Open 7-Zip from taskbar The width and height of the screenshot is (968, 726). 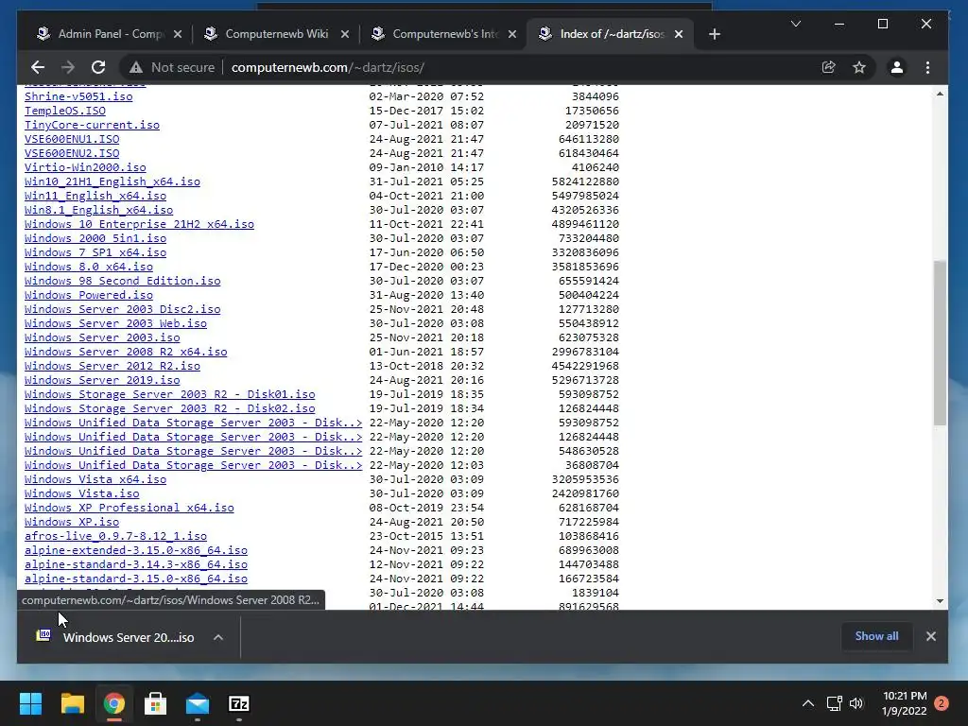239,703
